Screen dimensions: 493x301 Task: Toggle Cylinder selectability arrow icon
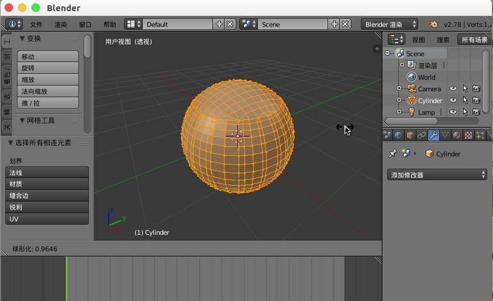pos(466,101)
